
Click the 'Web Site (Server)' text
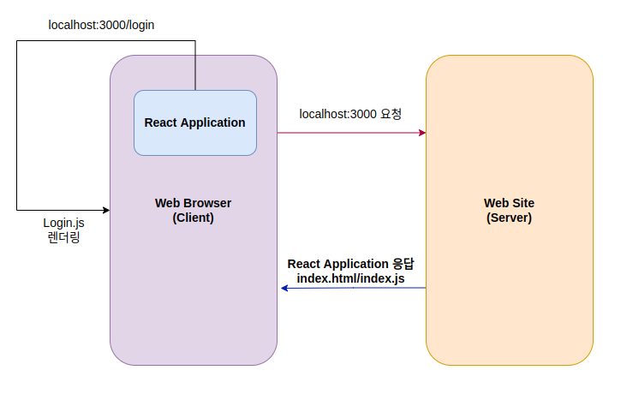point(509,211)
